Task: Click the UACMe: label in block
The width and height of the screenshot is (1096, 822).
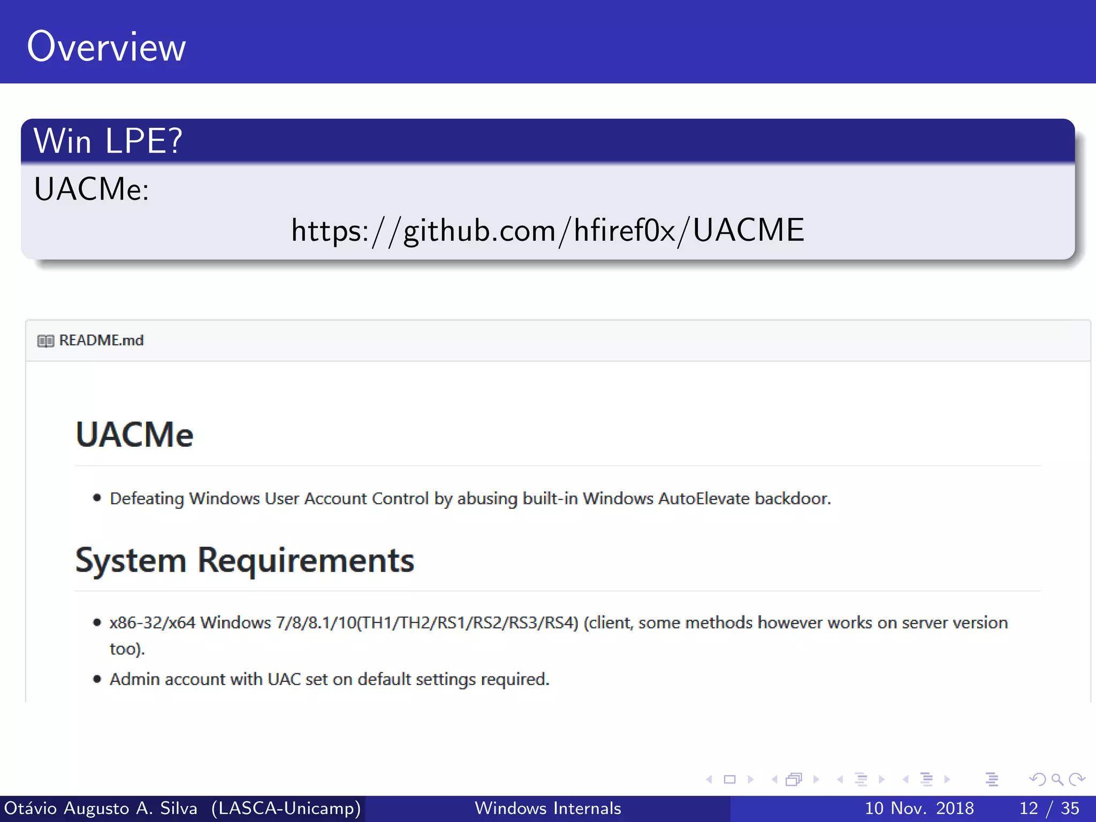Action: click(x=92, y=189)
